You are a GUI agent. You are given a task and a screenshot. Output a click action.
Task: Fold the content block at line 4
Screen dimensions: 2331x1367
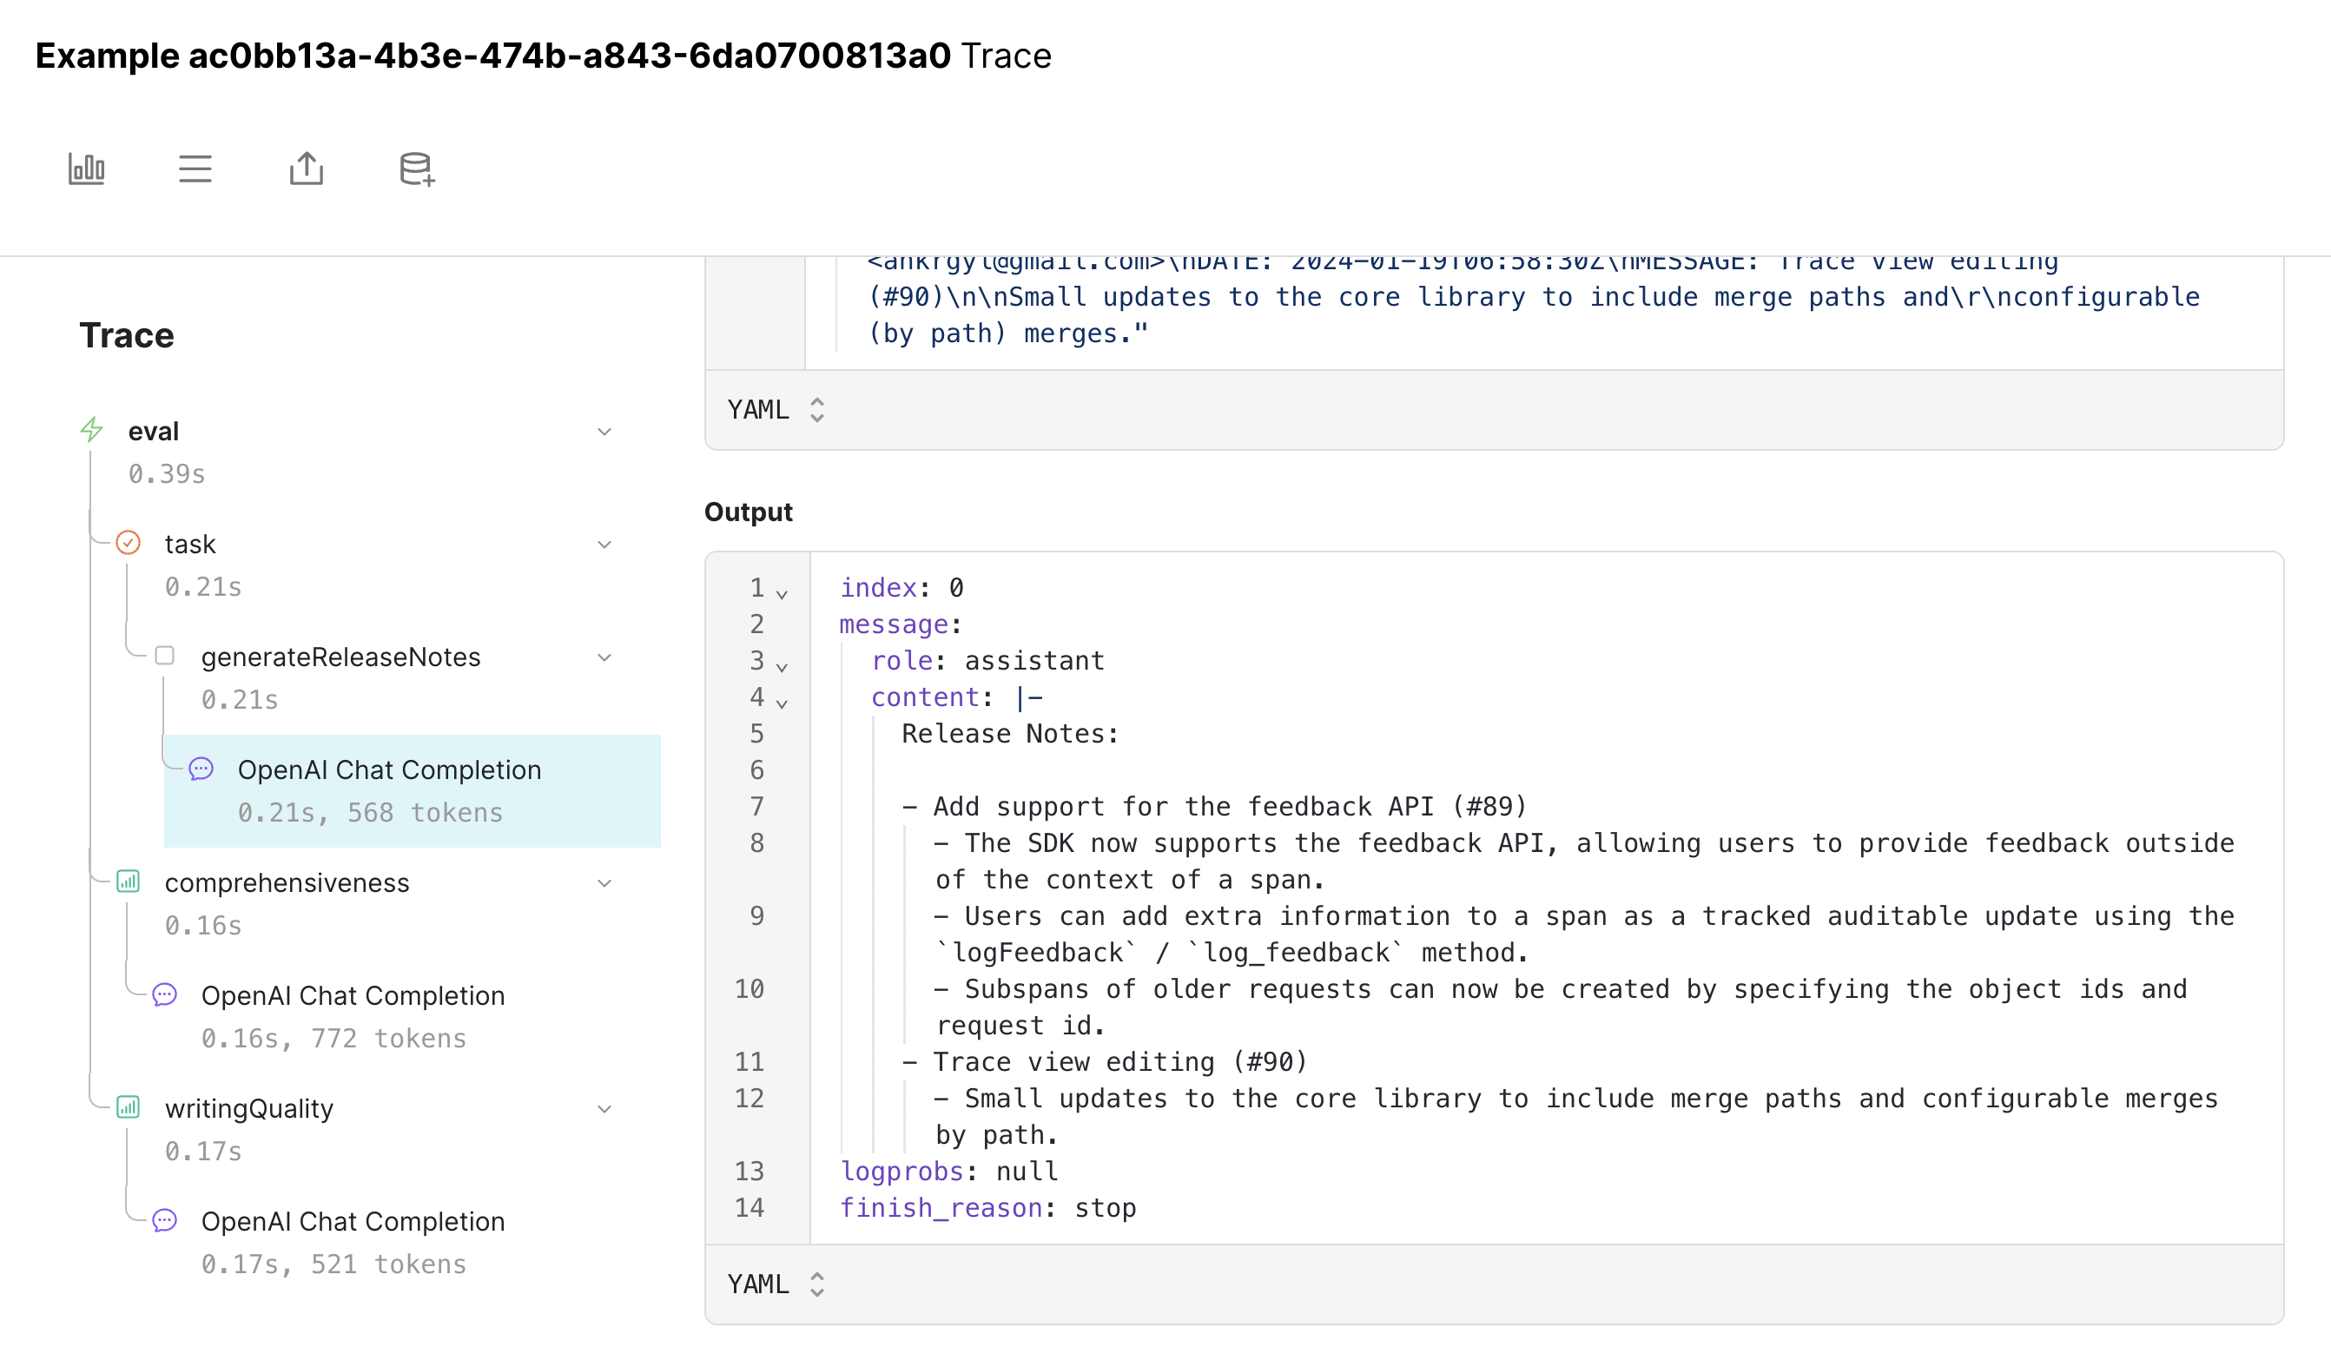click(783, 704)
